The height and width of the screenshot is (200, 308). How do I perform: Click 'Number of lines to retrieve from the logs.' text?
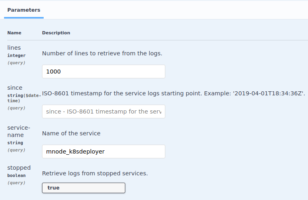point(102,53)
